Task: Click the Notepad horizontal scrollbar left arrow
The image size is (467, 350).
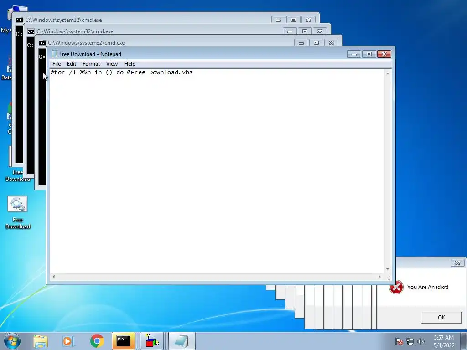Action: tap(54, 277)
